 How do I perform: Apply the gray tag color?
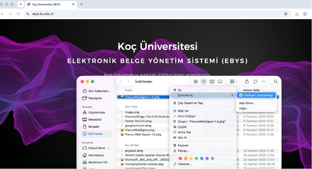coord(212,158)
